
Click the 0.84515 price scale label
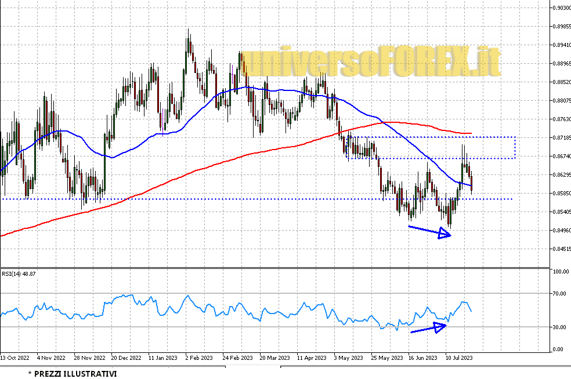(561, 249)
